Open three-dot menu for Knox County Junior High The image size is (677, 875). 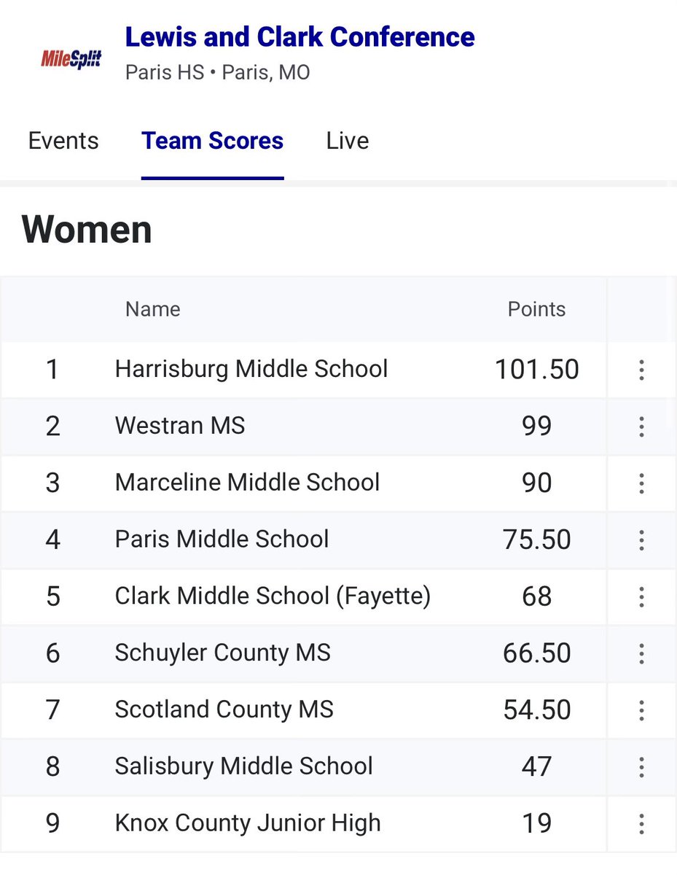[x=641, y=823]
